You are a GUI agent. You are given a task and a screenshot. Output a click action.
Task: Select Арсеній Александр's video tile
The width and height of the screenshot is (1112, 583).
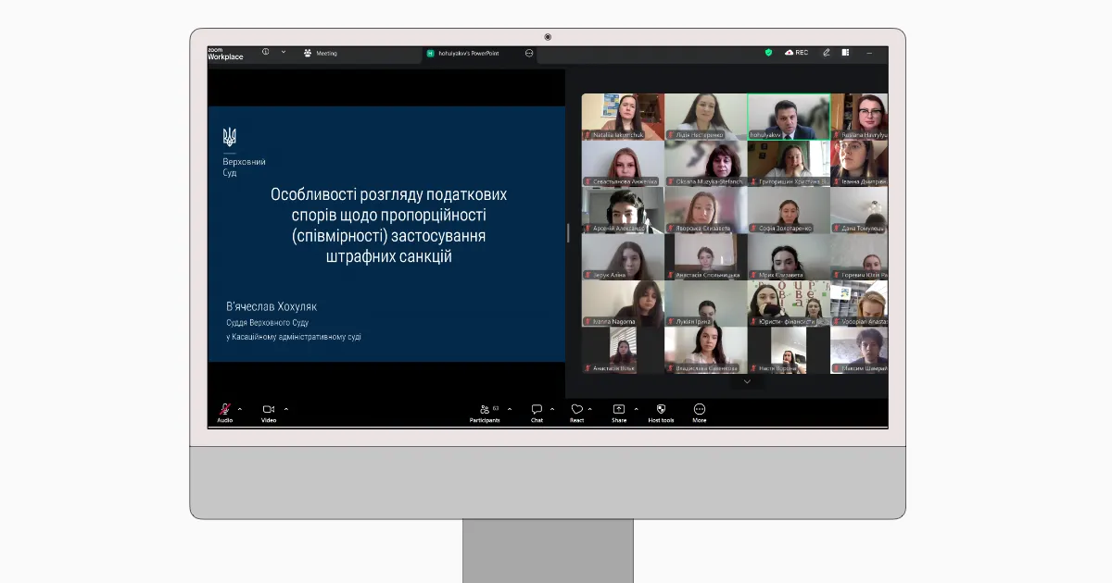tap(623, 210)
